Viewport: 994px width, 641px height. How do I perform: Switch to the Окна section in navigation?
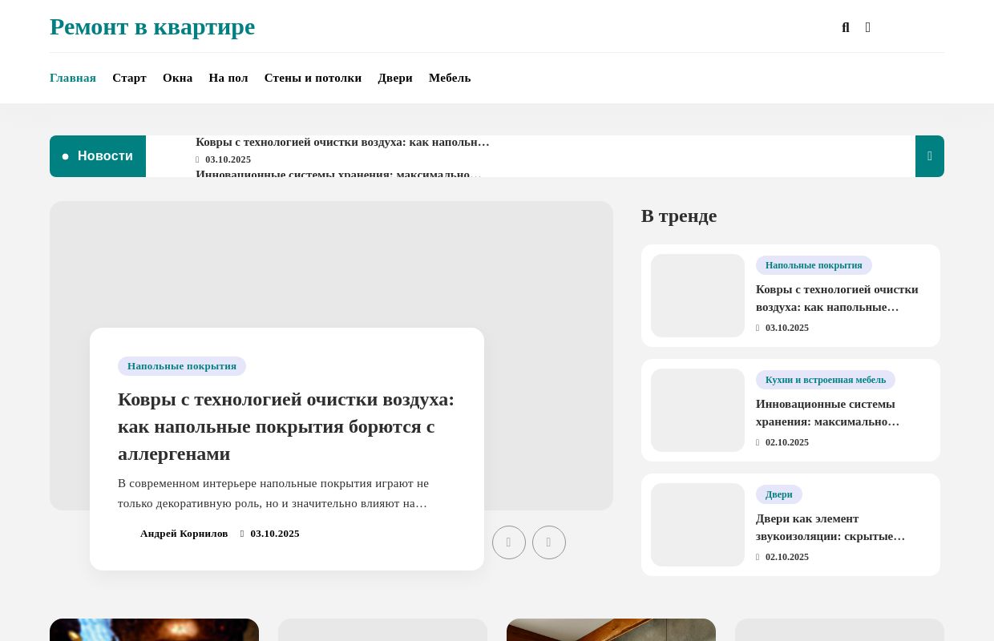coord(177,78)
